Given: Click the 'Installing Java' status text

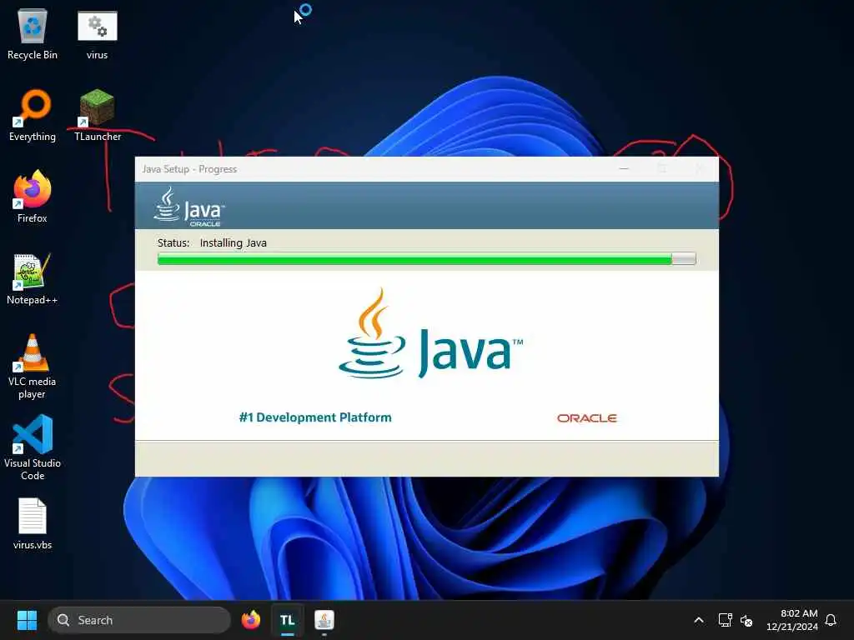Looking at the screenshot, I should pos(234,242).
